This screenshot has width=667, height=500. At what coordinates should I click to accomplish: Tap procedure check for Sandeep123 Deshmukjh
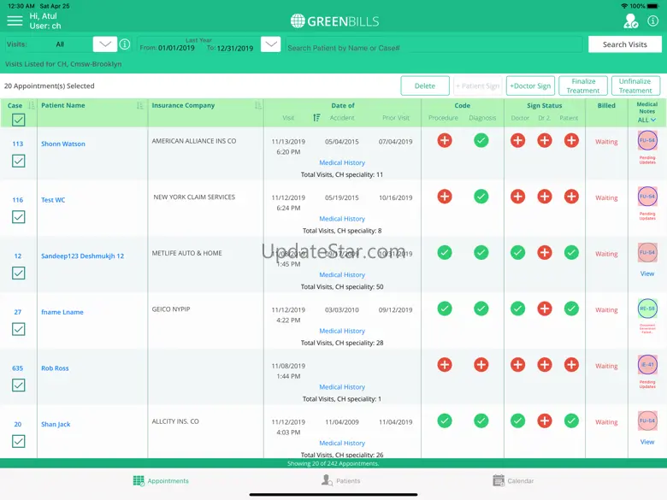pos(445,252)
